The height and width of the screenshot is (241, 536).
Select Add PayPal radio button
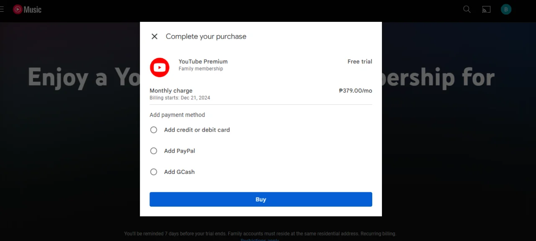pyautogui.click(x=154, y=151)
